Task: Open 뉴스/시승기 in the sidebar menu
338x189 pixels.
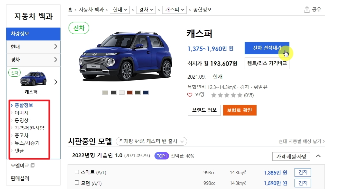Action: 27,143
